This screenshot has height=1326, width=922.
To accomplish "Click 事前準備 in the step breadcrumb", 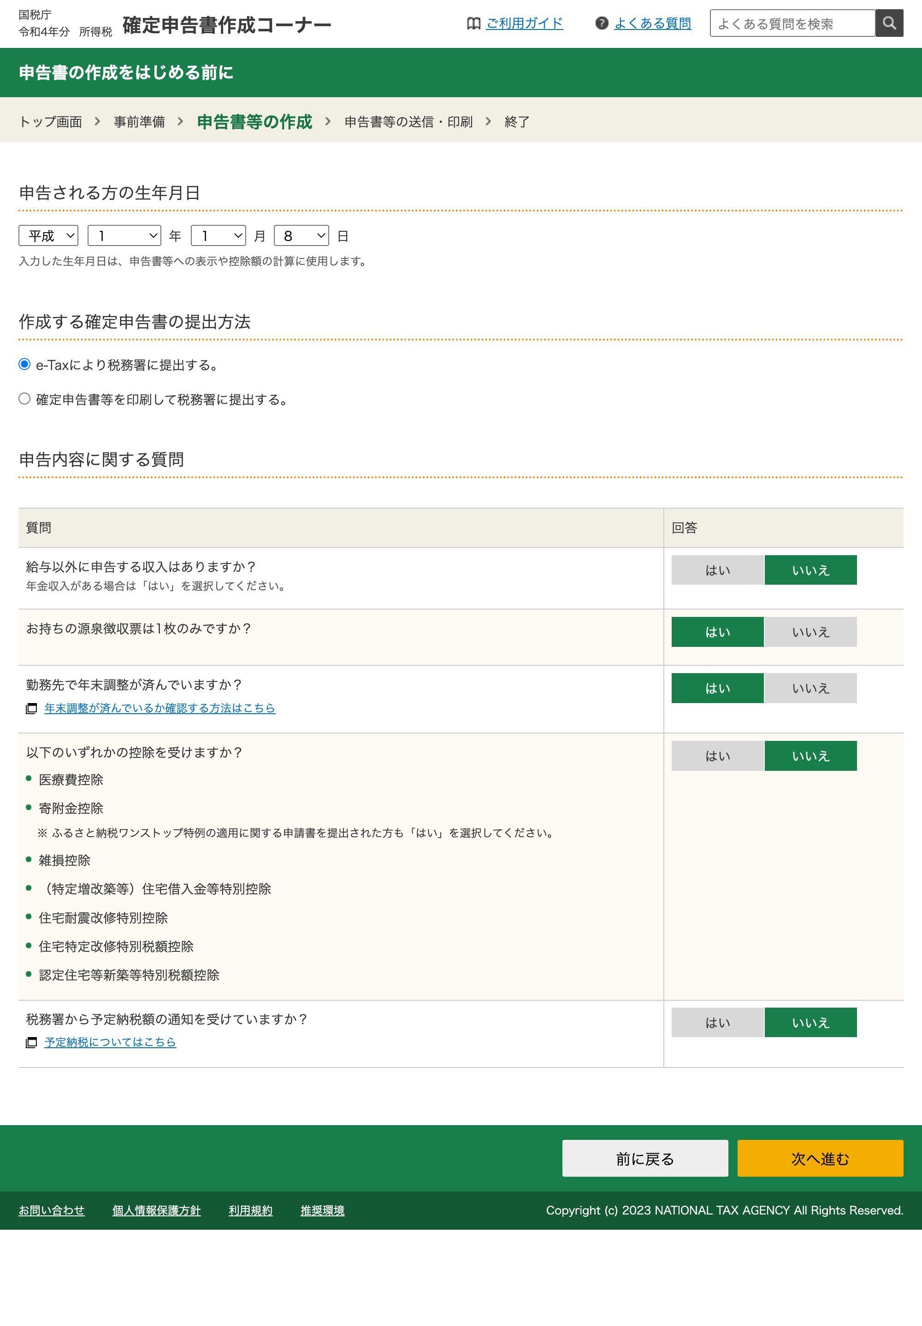I will coord(139,122).
